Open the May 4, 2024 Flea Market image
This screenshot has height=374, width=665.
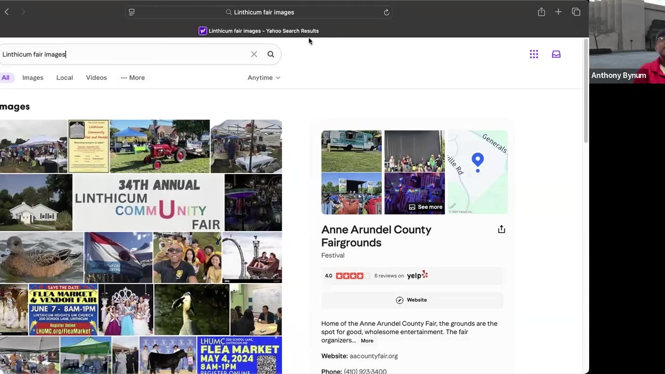click(240, 355)
